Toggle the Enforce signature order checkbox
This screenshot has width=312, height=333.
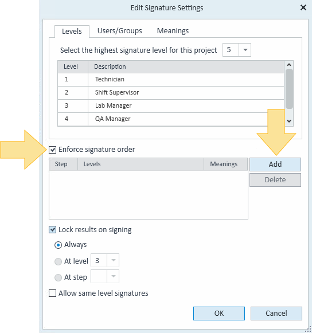click(x=53, y=150)
